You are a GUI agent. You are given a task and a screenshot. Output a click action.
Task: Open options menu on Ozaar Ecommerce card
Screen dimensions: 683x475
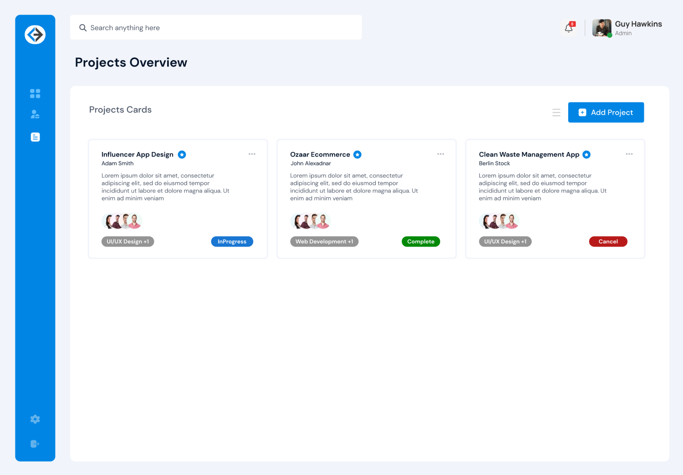coord(440,154)
